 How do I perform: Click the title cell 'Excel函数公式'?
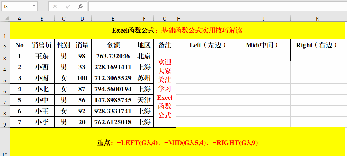(177, 30)
